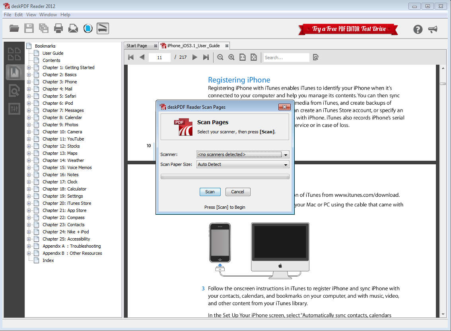Click the Open file folder icon

point(14,28)
